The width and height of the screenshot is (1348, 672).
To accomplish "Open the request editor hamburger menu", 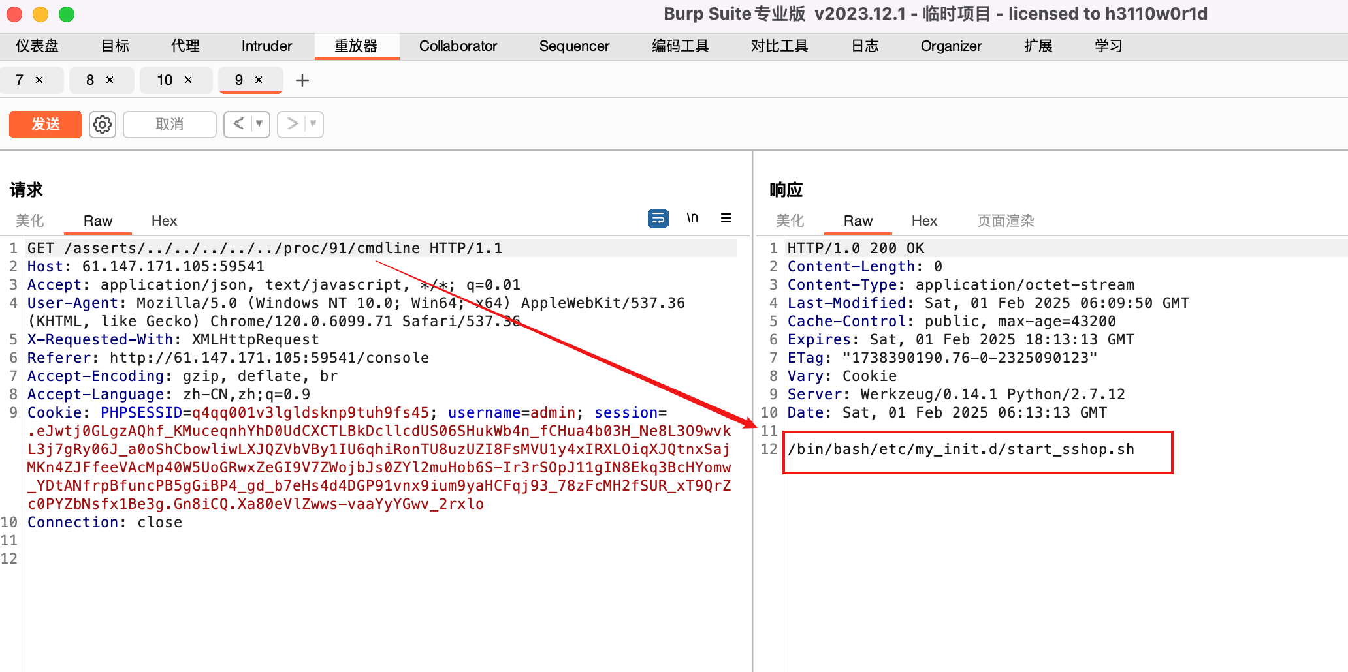I will click(x=726, y=218).
